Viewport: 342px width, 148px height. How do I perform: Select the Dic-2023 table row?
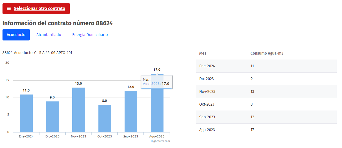click(266, 79)
